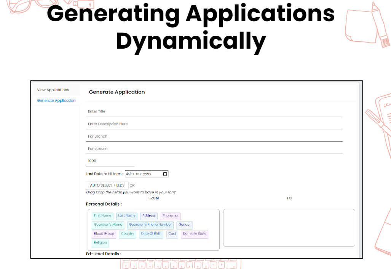
Task: Click the For stream input field
Action: [214, 149]
